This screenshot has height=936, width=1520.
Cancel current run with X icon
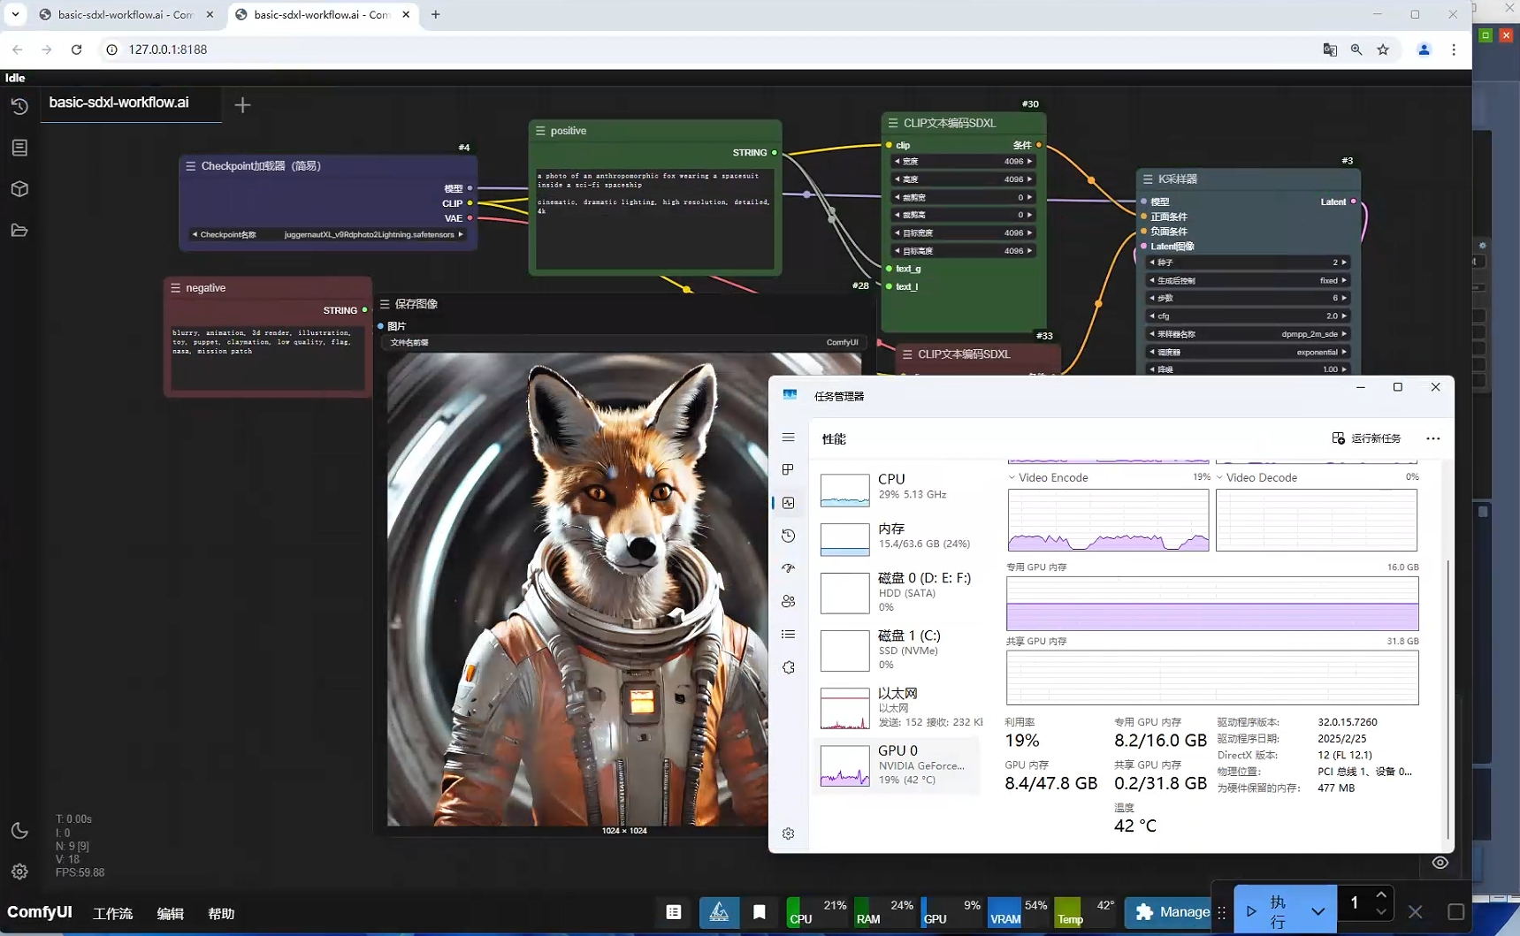1416,911
